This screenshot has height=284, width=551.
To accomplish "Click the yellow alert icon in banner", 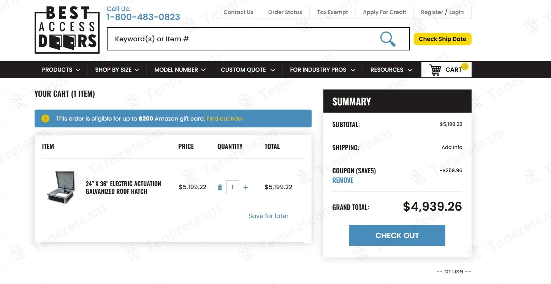I will click(46, 119).
